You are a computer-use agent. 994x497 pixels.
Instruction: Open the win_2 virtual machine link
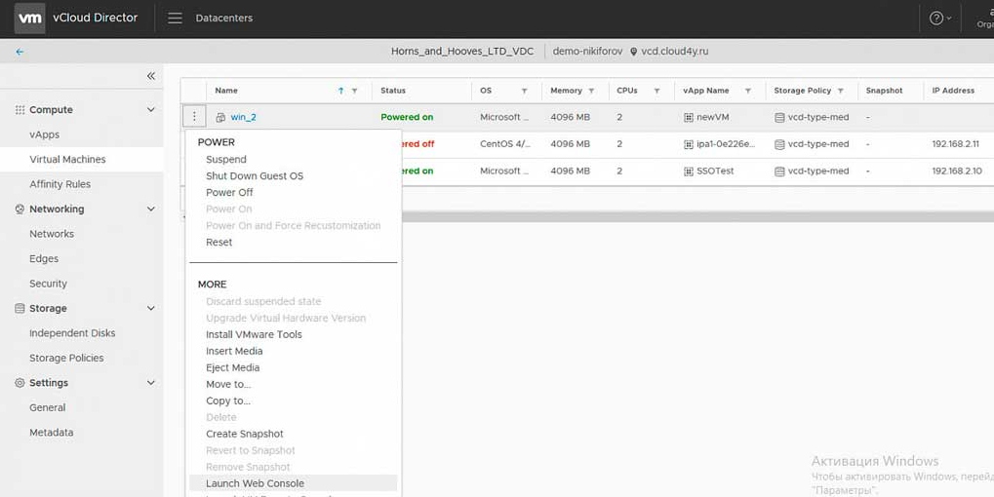[x=244, y=117]
